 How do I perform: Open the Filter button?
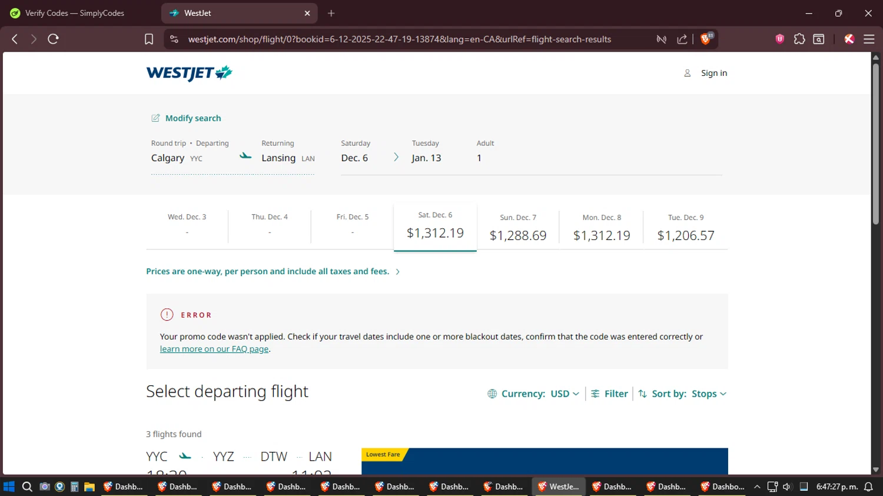pos(610,394)
